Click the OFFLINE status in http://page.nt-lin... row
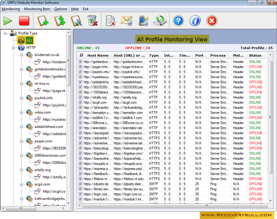 point(256,67)
